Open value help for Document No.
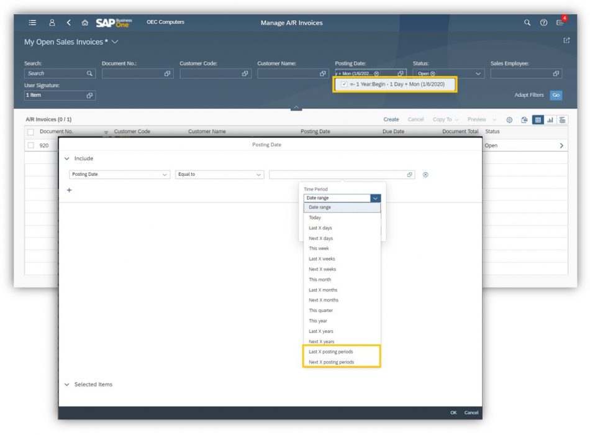 [x=168, y=73]
